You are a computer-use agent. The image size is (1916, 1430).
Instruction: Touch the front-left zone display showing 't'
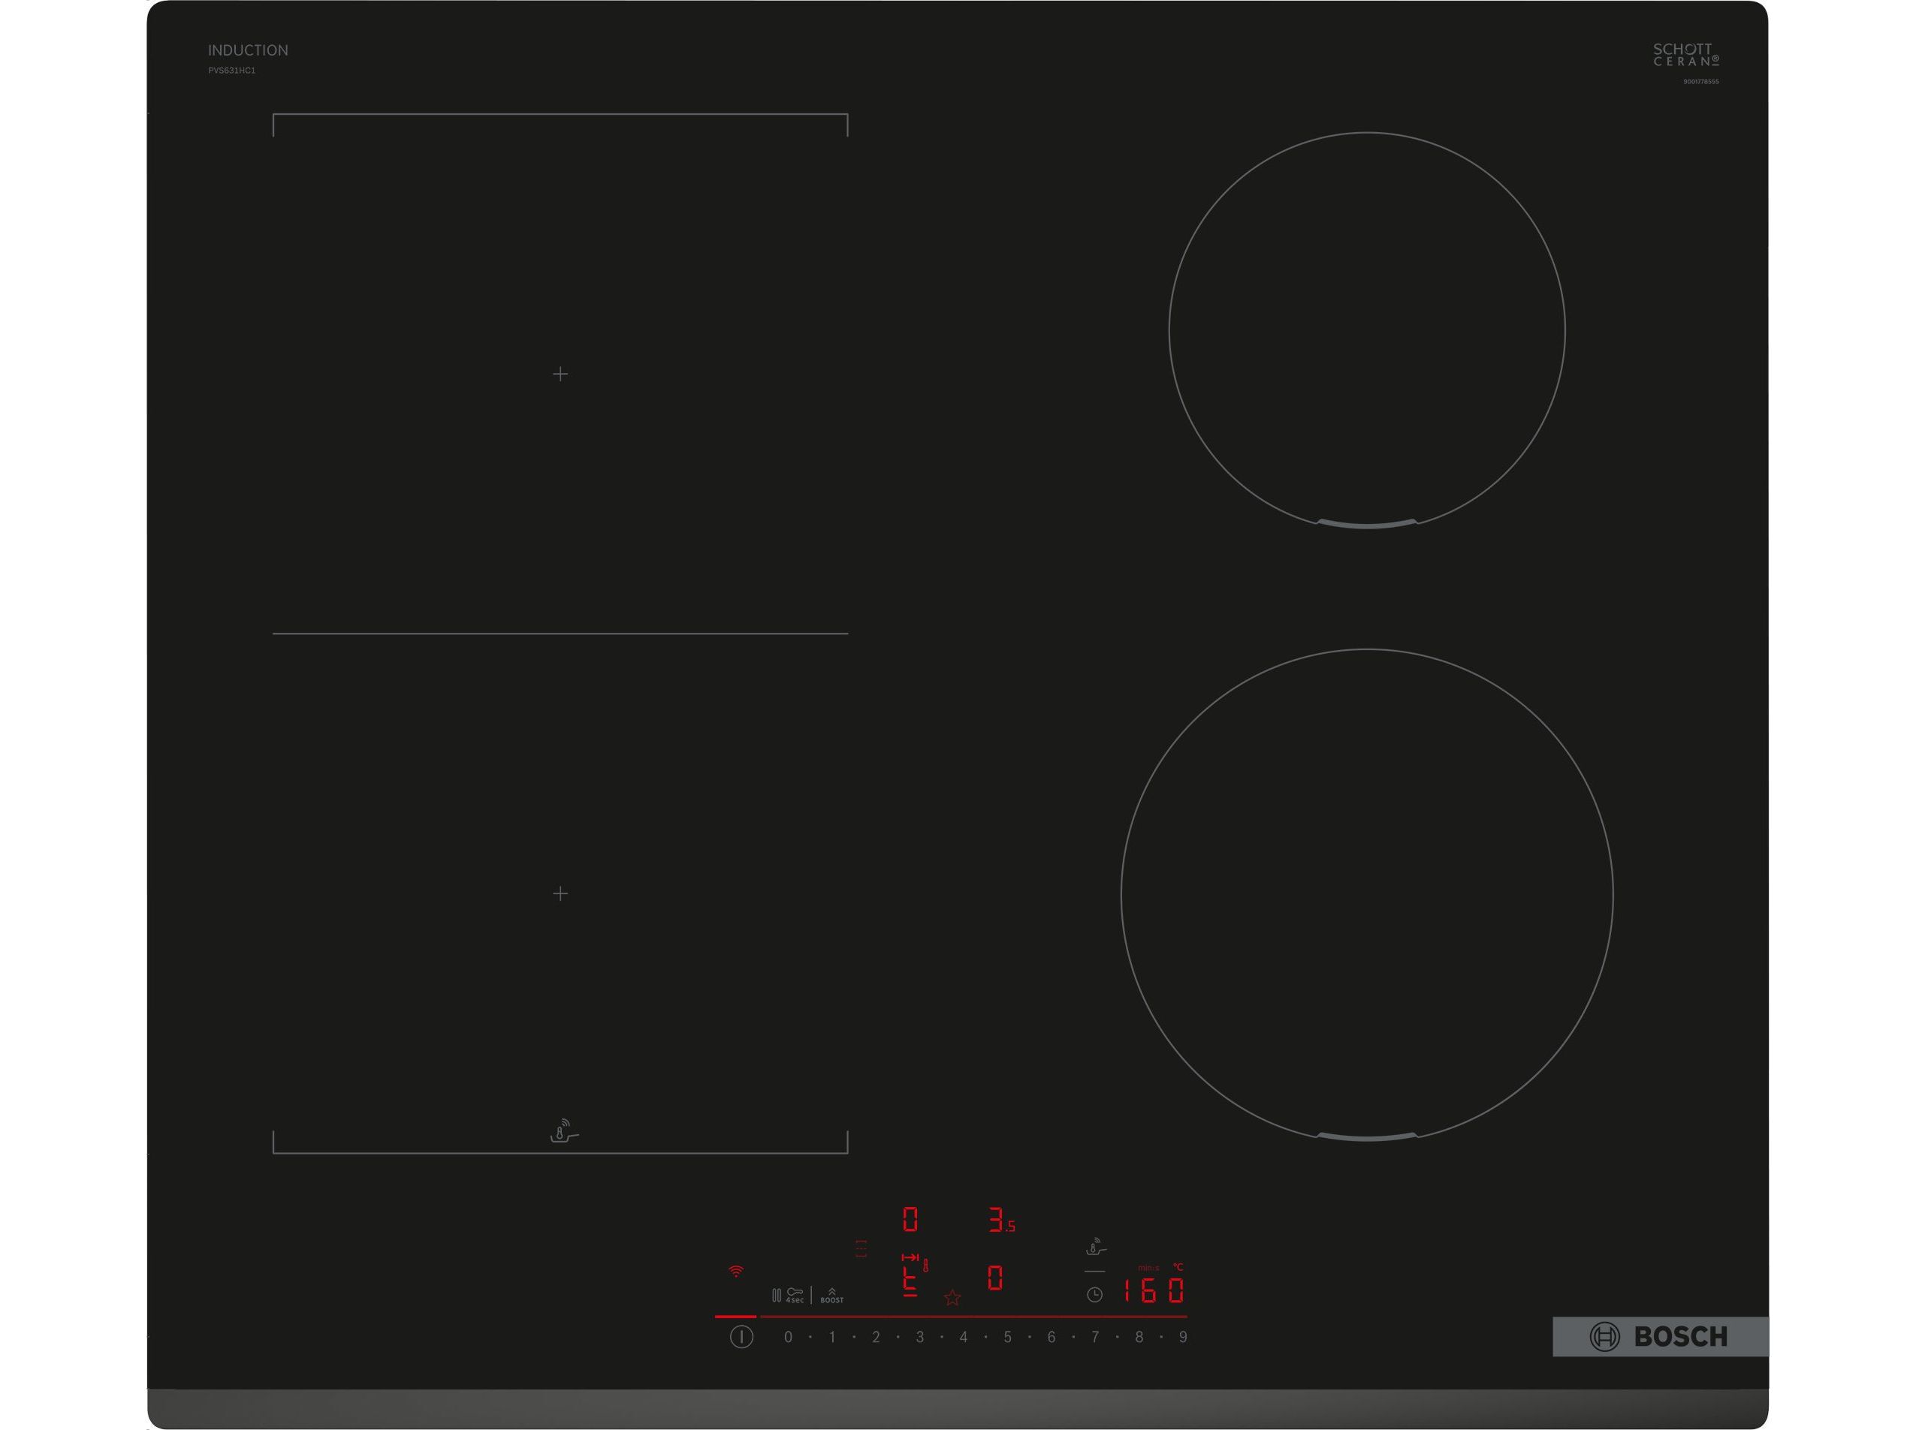[x=910, y=1282]
